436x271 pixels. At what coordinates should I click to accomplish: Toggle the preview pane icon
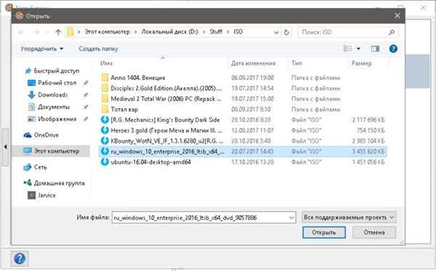(375, 49)
